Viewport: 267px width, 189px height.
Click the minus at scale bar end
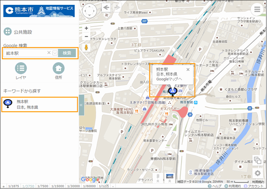coord(113,186)
